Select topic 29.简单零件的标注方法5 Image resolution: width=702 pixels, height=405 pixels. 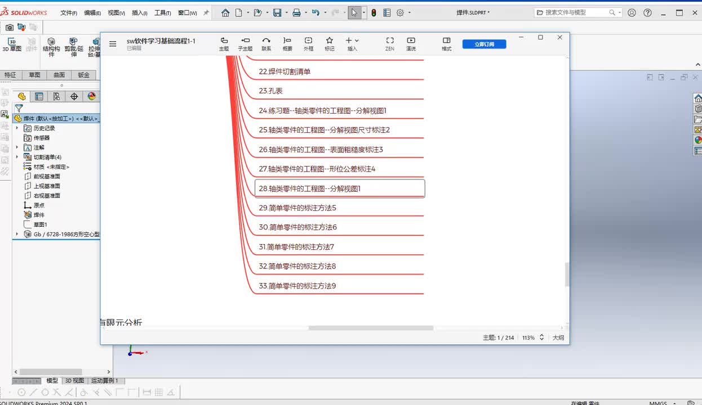(297, 208)
